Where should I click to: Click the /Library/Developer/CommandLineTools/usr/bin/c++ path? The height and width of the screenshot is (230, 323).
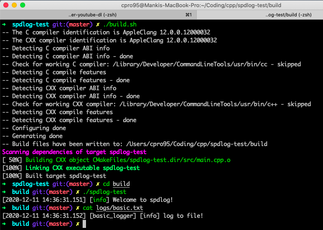(198, 104)
